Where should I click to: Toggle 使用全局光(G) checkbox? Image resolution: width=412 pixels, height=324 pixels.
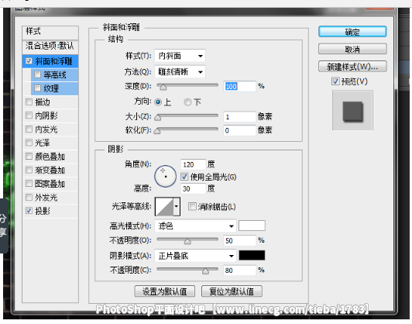[x=185, y=177]
